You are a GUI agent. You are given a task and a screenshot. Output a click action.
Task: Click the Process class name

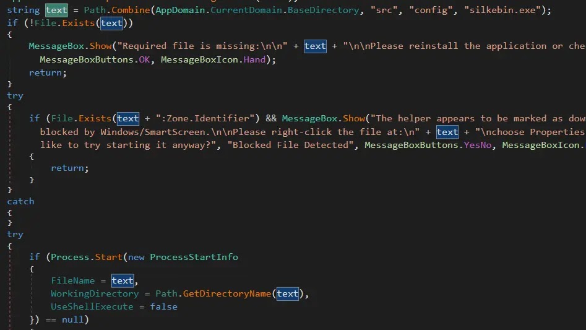pos(70,257)
